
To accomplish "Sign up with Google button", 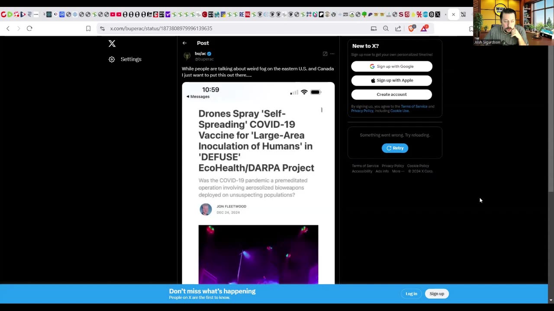I will [x=392, y=67].
